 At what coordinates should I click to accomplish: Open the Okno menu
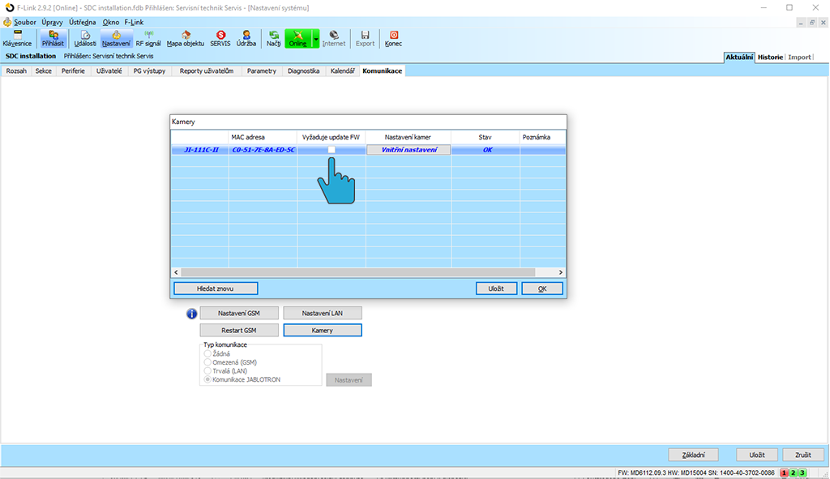[x=110, y=22]
